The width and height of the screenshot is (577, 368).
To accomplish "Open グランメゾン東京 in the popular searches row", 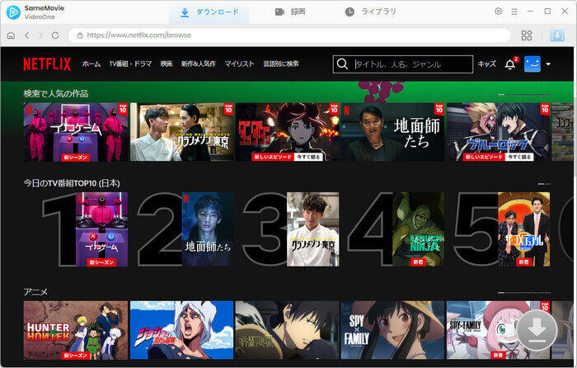I will click(x=182, y=132).
